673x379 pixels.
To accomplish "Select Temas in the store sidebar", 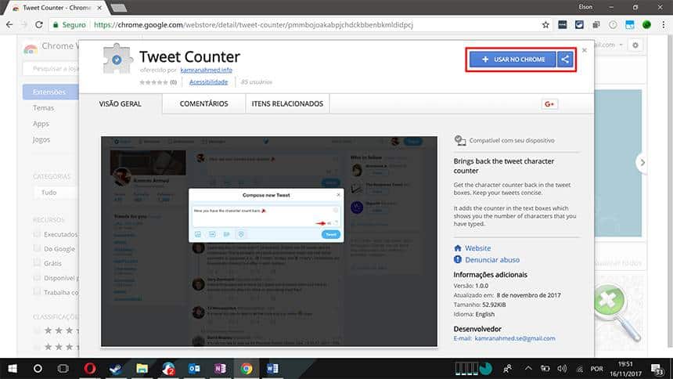I will pyautogui.click(x=43, y=108).
